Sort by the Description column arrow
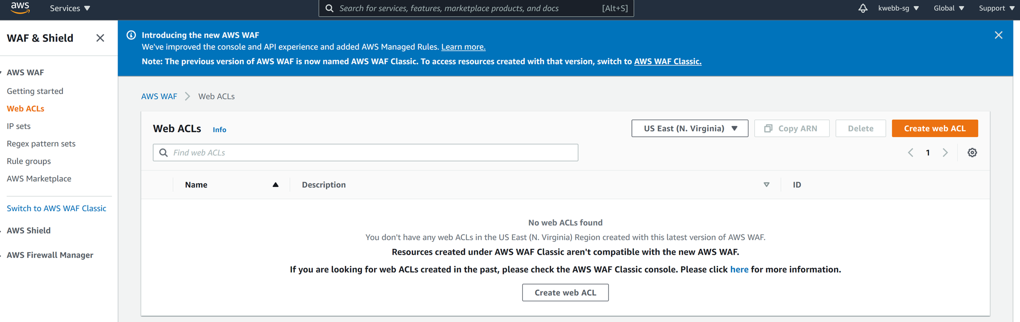The image size is (1020, 322). coord(766,184)
